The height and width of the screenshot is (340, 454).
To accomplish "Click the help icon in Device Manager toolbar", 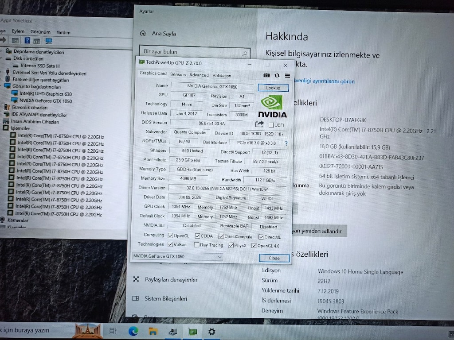I will pos(27,40).
